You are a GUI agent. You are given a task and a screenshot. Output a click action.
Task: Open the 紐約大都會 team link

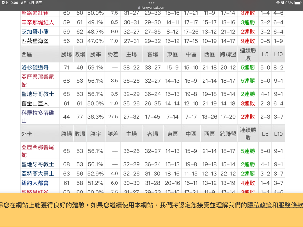tap(35, 183)
